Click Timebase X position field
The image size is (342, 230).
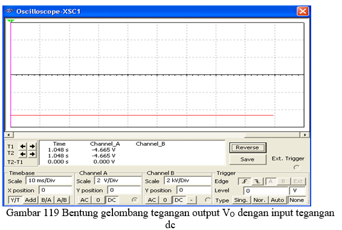click(x=56, y=190)
